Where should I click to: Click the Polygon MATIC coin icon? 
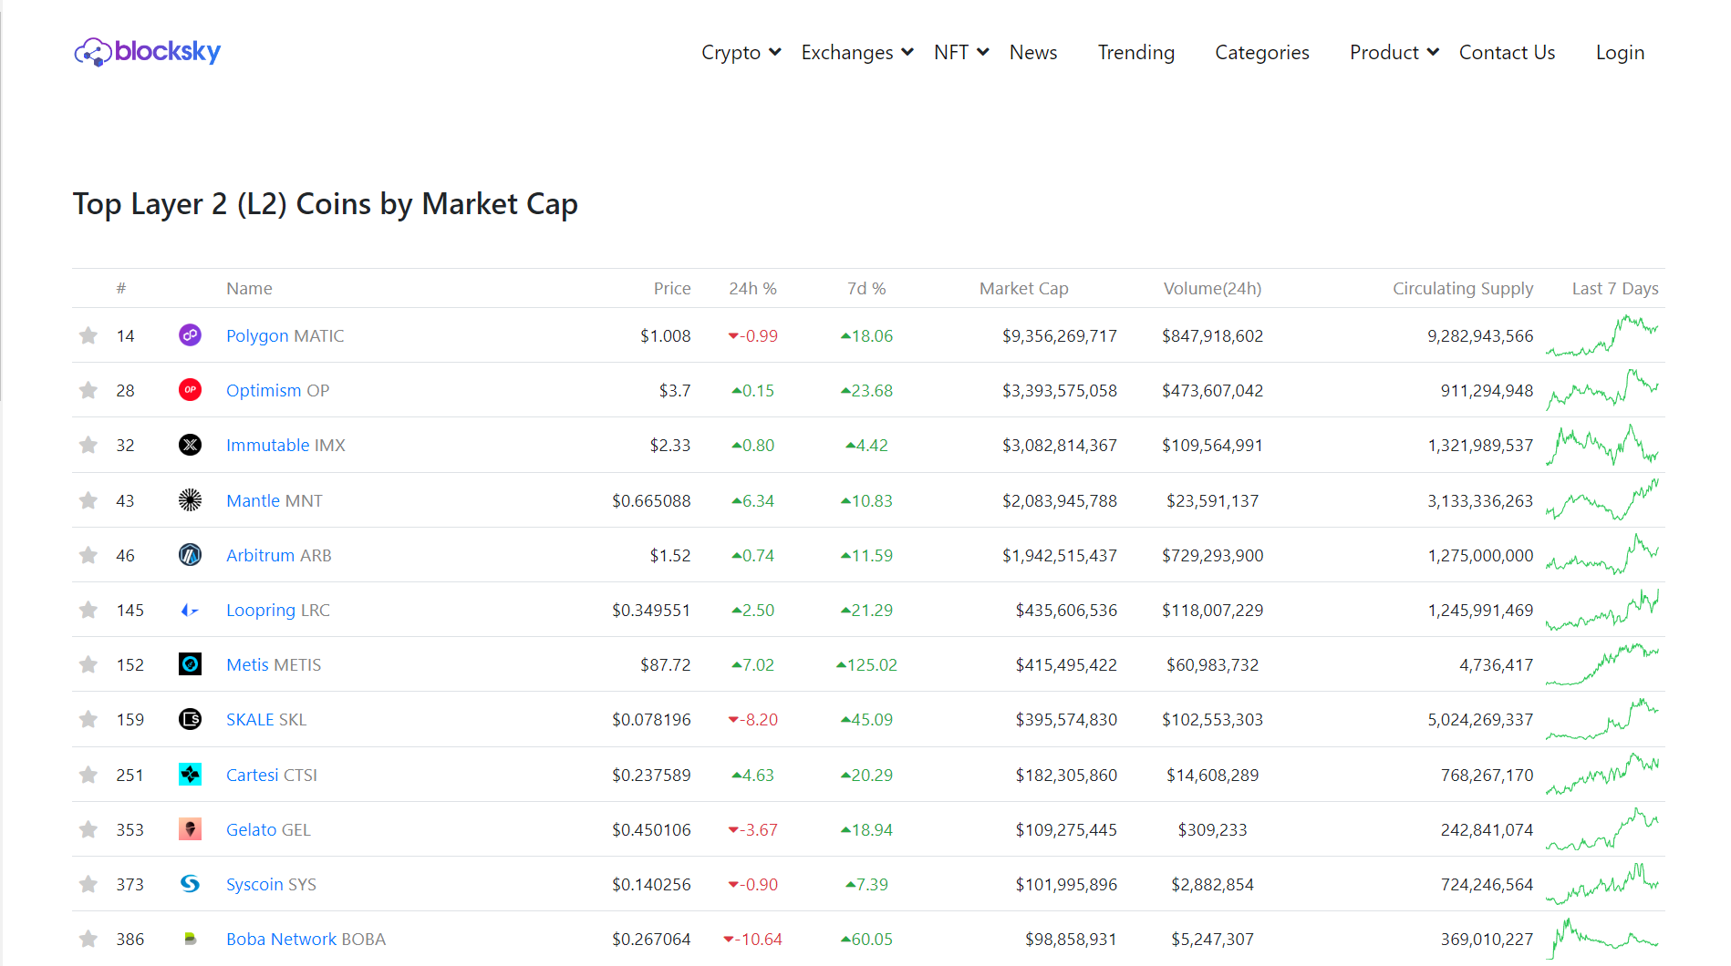click(x=190, y=335)
